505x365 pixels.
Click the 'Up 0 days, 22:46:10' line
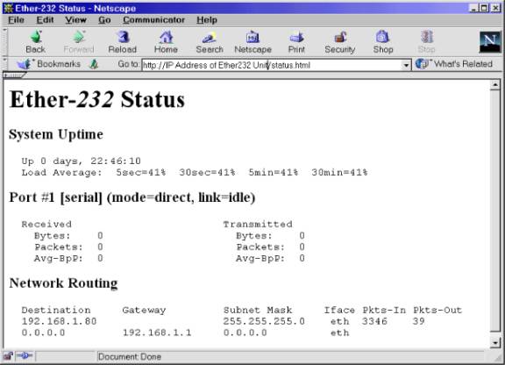click(82, 161)
